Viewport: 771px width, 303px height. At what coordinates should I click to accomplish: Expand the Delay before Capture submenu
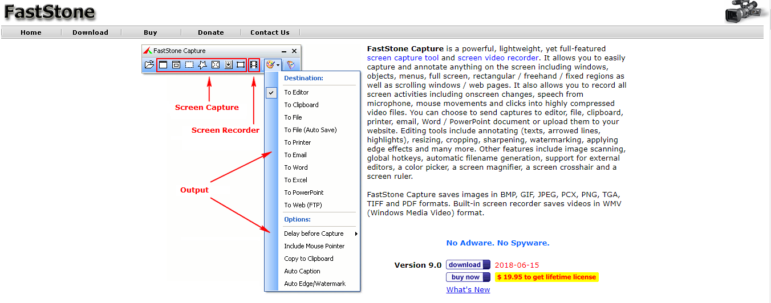click(313, 234)
